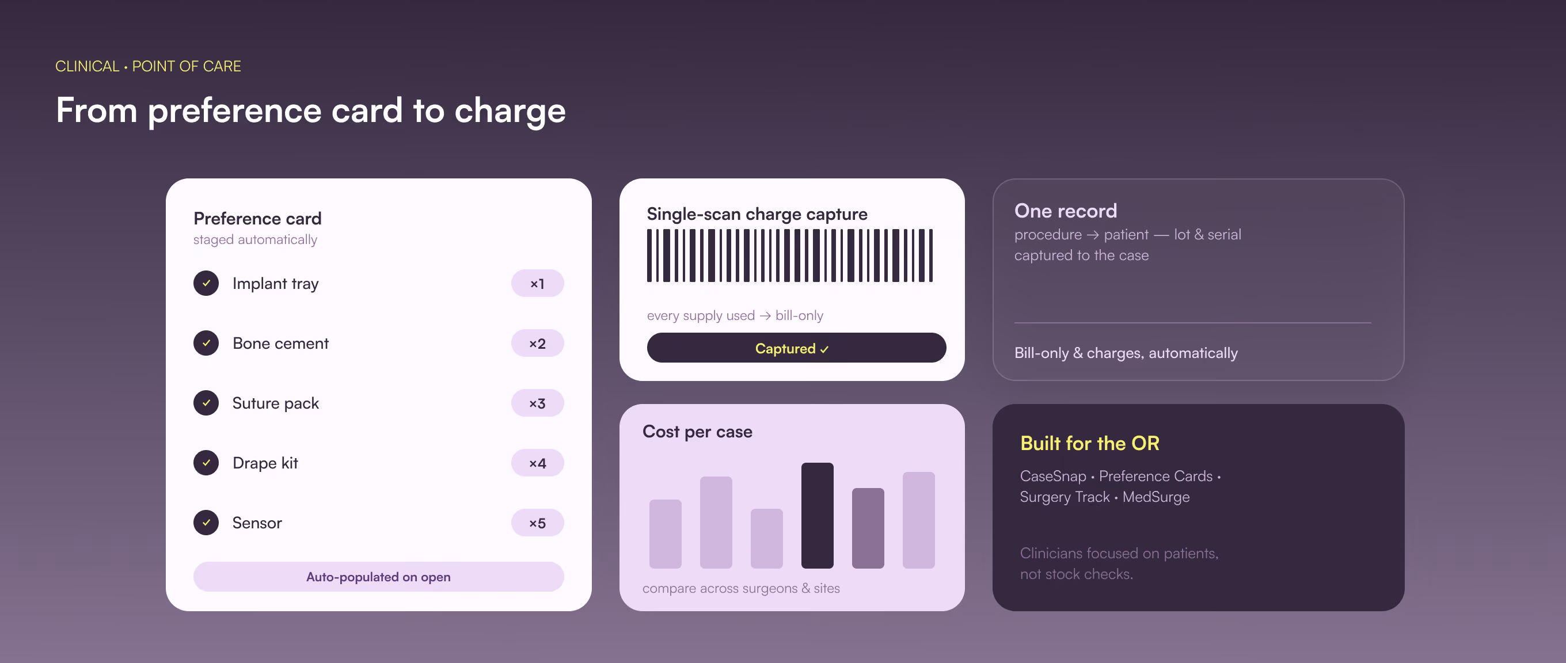
Task: Toggle the Implant tray checkmark
Action: coord(206,283)
